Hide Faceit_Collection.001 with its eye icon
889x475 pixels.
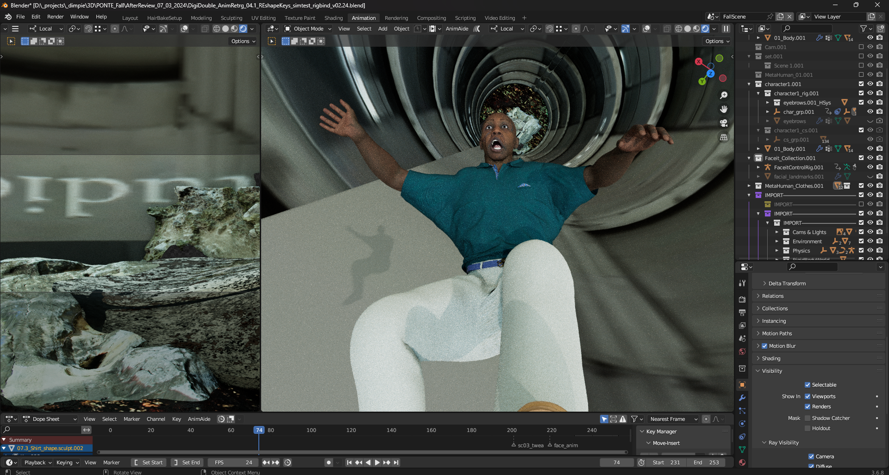pyautogui.click(x=870, y=158)
